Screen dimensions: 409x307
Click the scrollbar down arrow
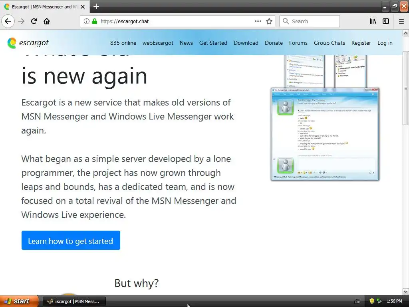click(406, 291)
